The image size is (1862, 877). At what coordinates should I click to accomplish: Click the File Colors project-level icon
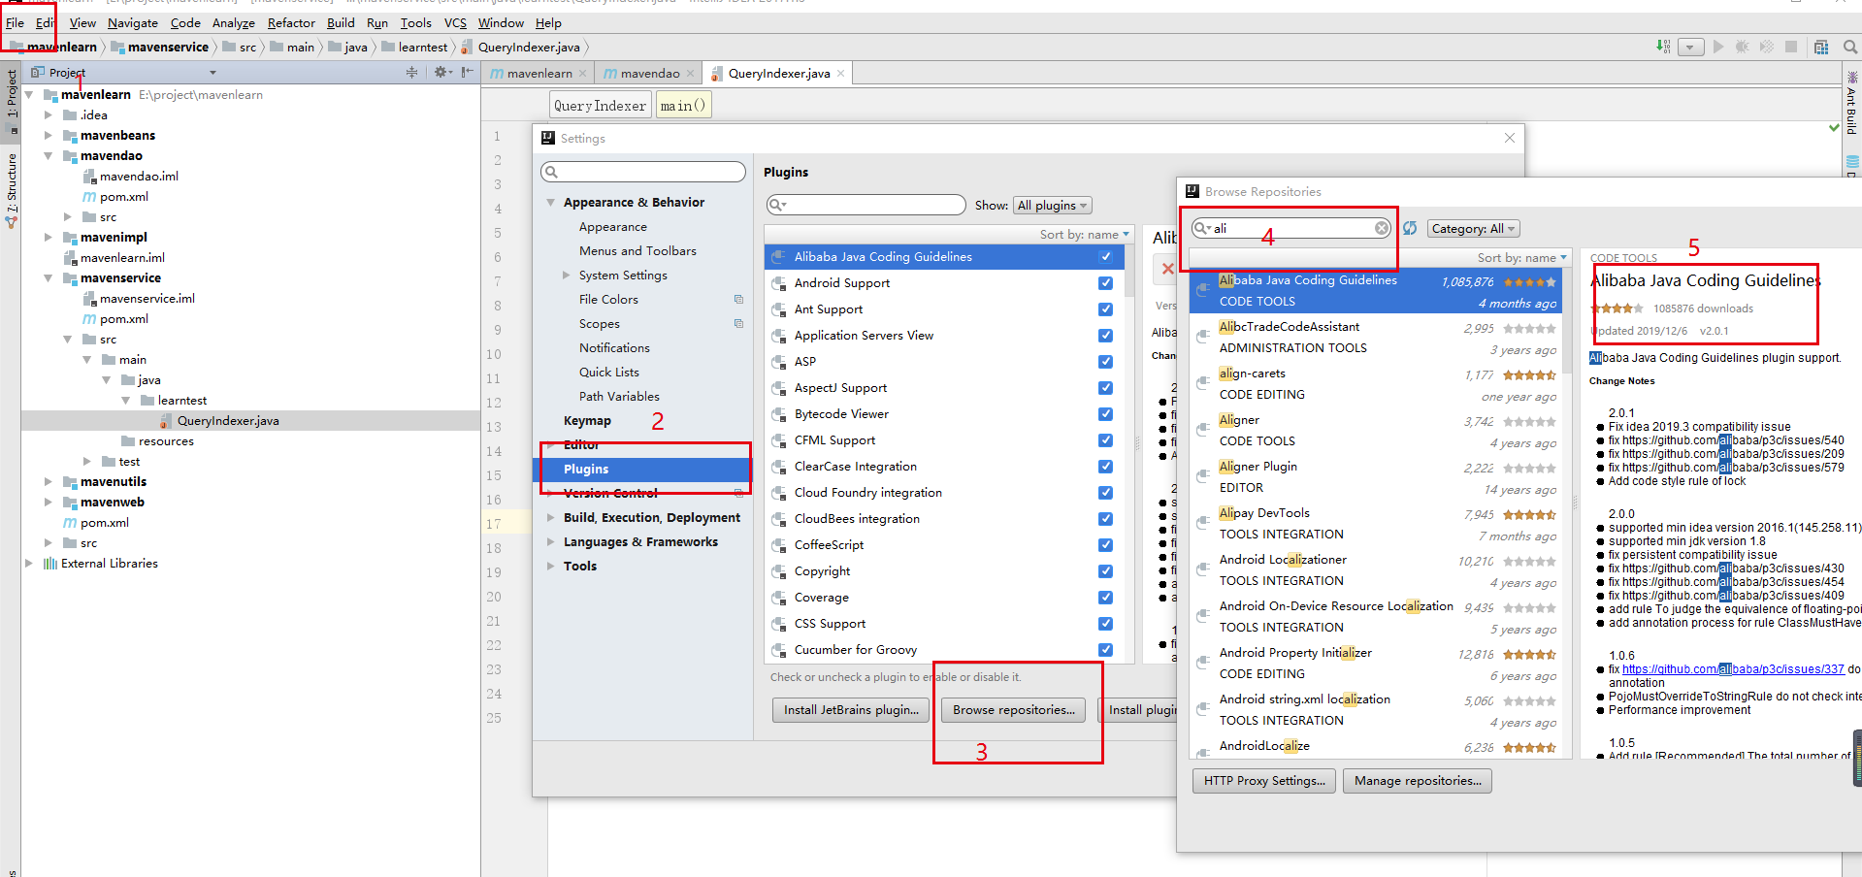coord(738,299)
